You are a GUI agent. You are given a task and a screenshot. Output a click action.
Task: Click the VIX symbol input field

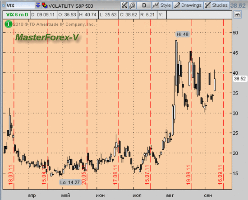pos(20,6)
